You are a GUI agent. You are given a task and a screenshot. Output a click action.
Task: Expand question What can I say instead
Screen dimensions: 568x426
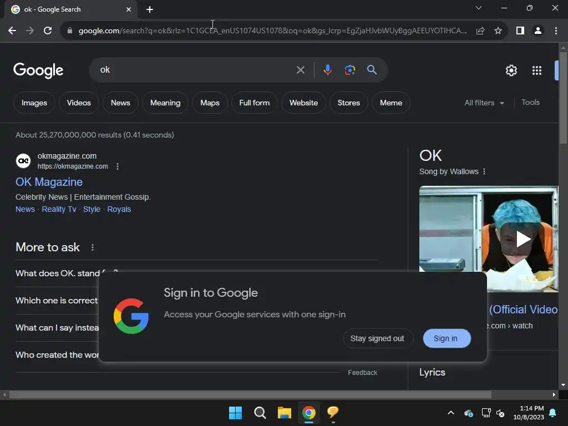coord(57,328)
